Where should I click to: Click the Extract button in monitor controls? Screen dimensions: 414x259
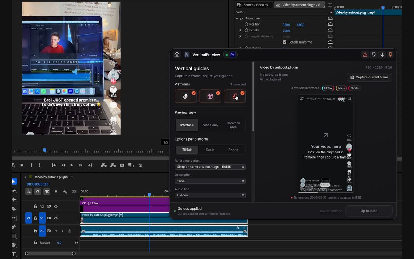(x=113, y=165)
